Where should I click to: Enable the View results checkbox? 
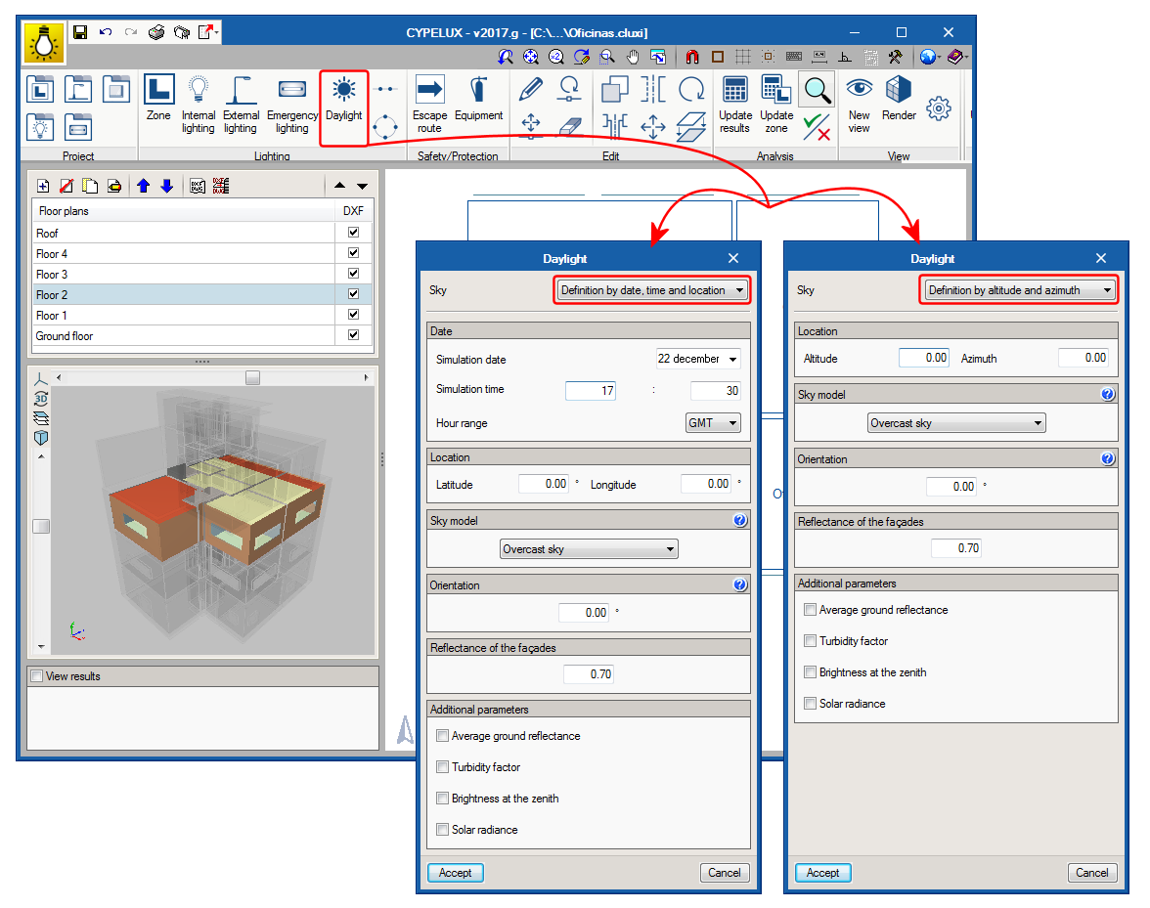37,676
